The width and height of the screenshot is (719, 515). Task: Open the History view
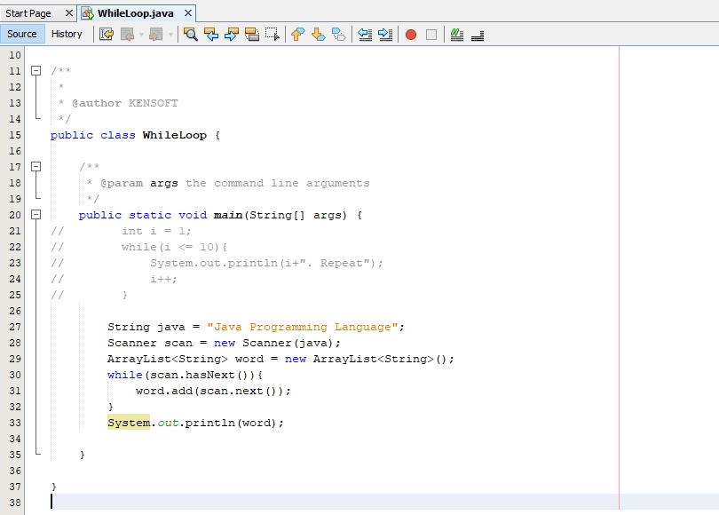(67, 34)
